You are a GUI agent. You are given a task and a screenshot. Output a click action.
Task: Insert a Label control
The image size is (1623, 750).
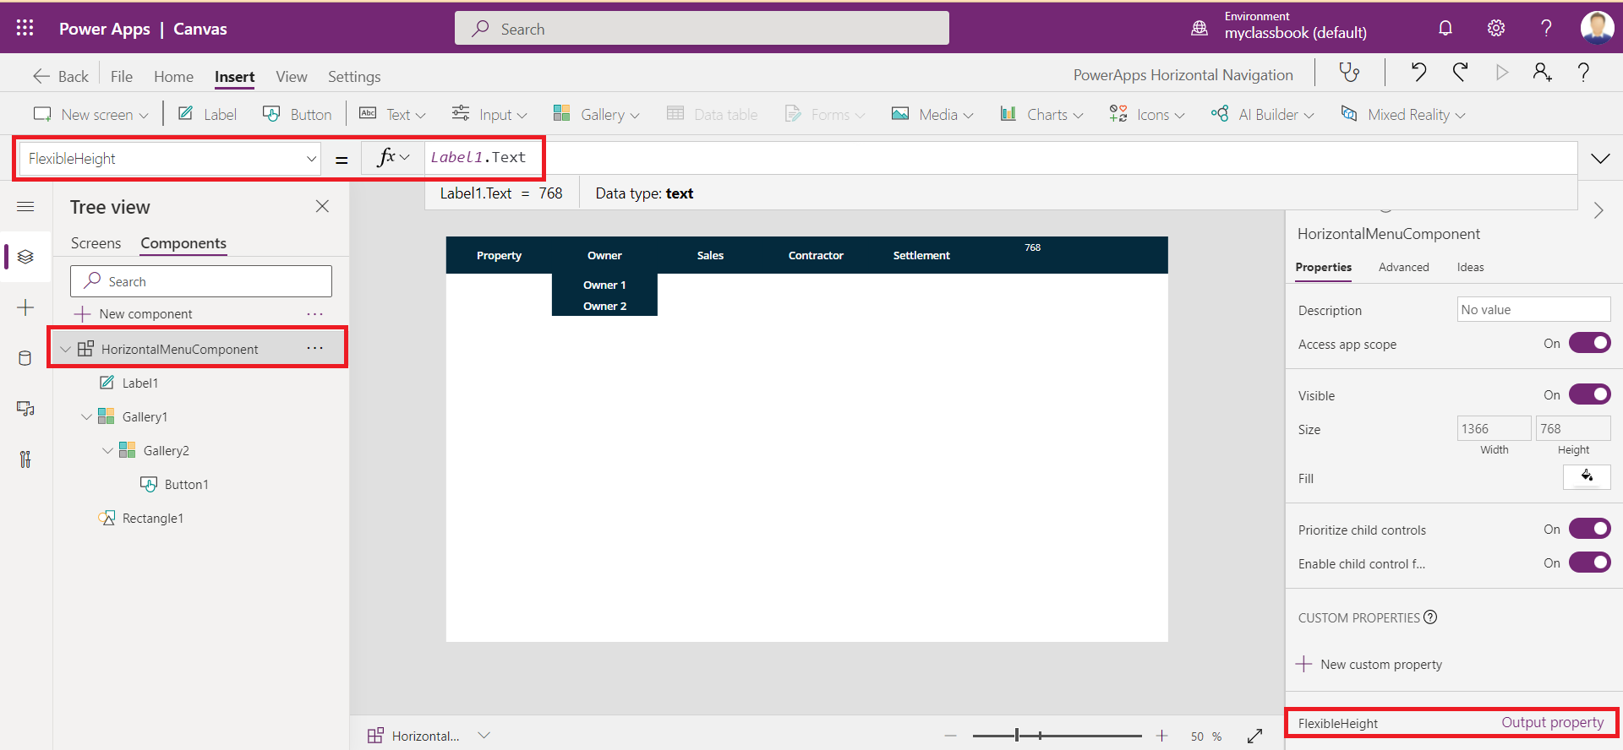coord(207,114)
